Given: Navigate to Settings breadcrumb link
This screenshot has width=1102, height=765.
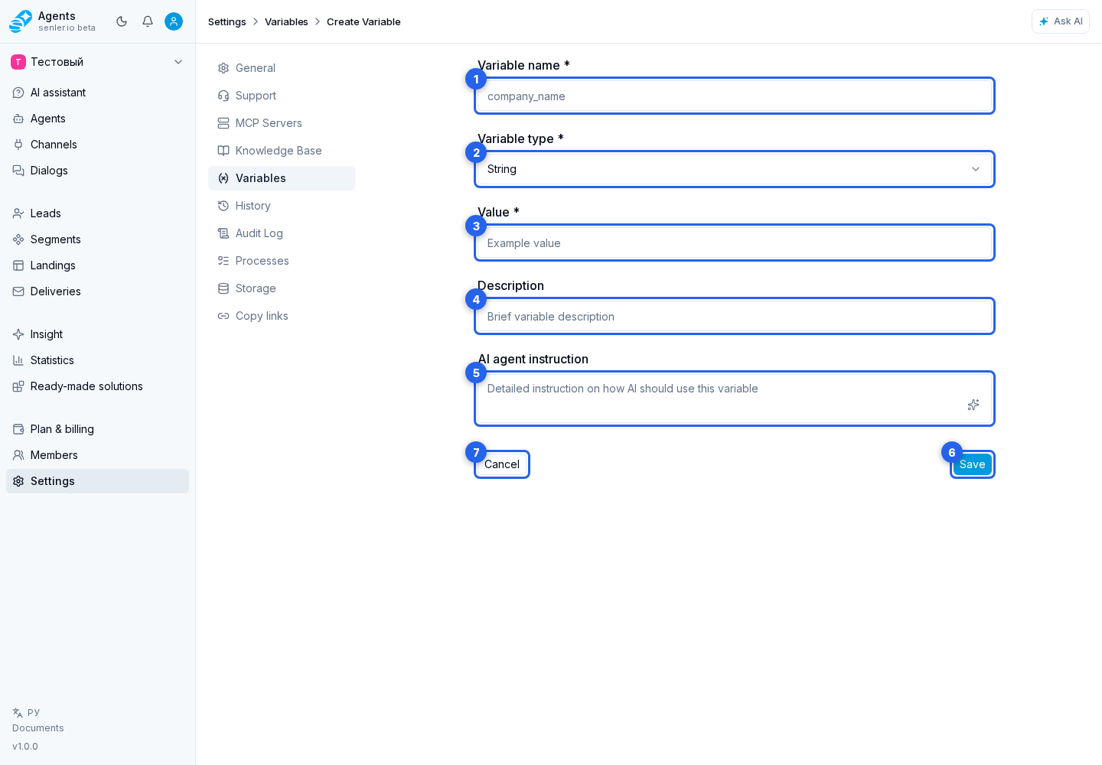Looking at the screenshot, I should (227, 21).
